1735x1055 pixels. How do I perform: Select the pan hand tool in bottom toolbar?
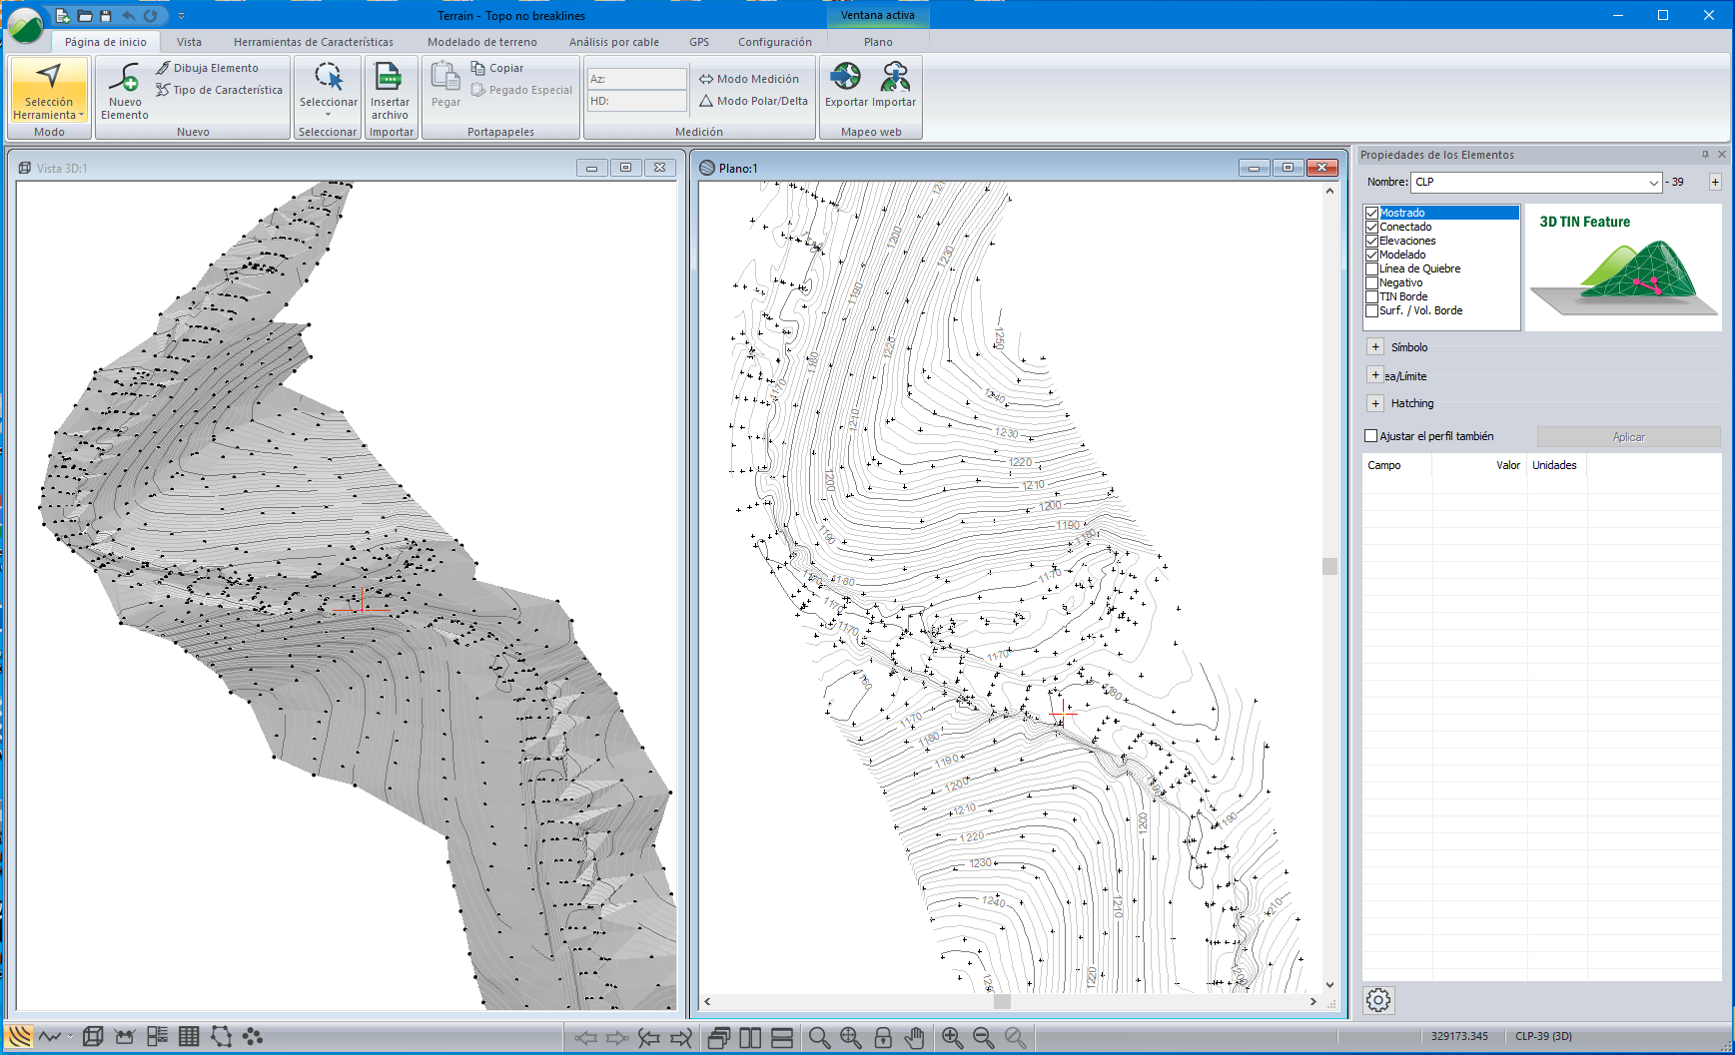[914, 1038]
